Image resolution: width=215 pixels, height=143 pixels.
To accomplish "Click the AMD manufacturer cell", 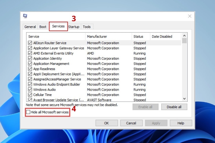I will tap(91, 53).
